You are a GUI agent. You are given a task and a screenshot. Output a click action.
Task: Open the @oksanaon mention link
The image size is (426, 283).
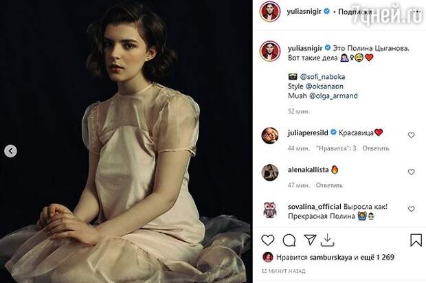pyautogui.click(x=324, y=87)
